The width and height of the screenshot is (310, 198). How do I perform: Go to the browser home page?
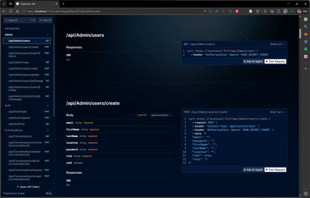(x=17, y=11)
